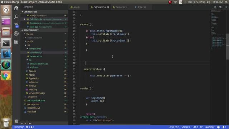Open logo.svg in file tree
The image size is (229, 129).
point(33,89)
